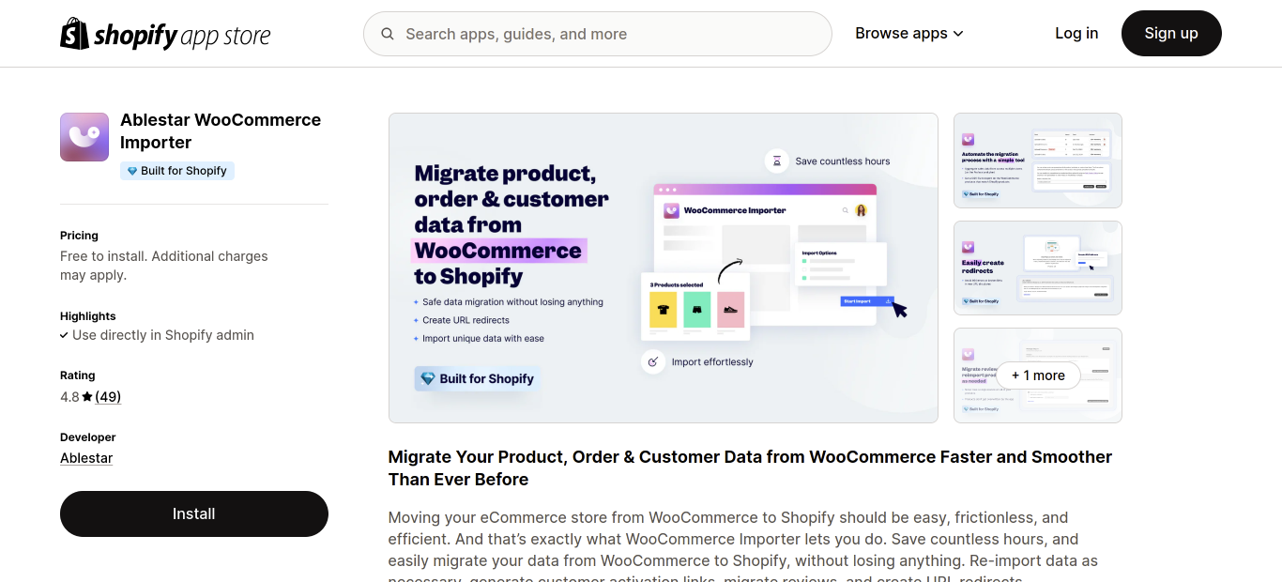
Task: Open the Log in menu item
Action: (1076, 33)
